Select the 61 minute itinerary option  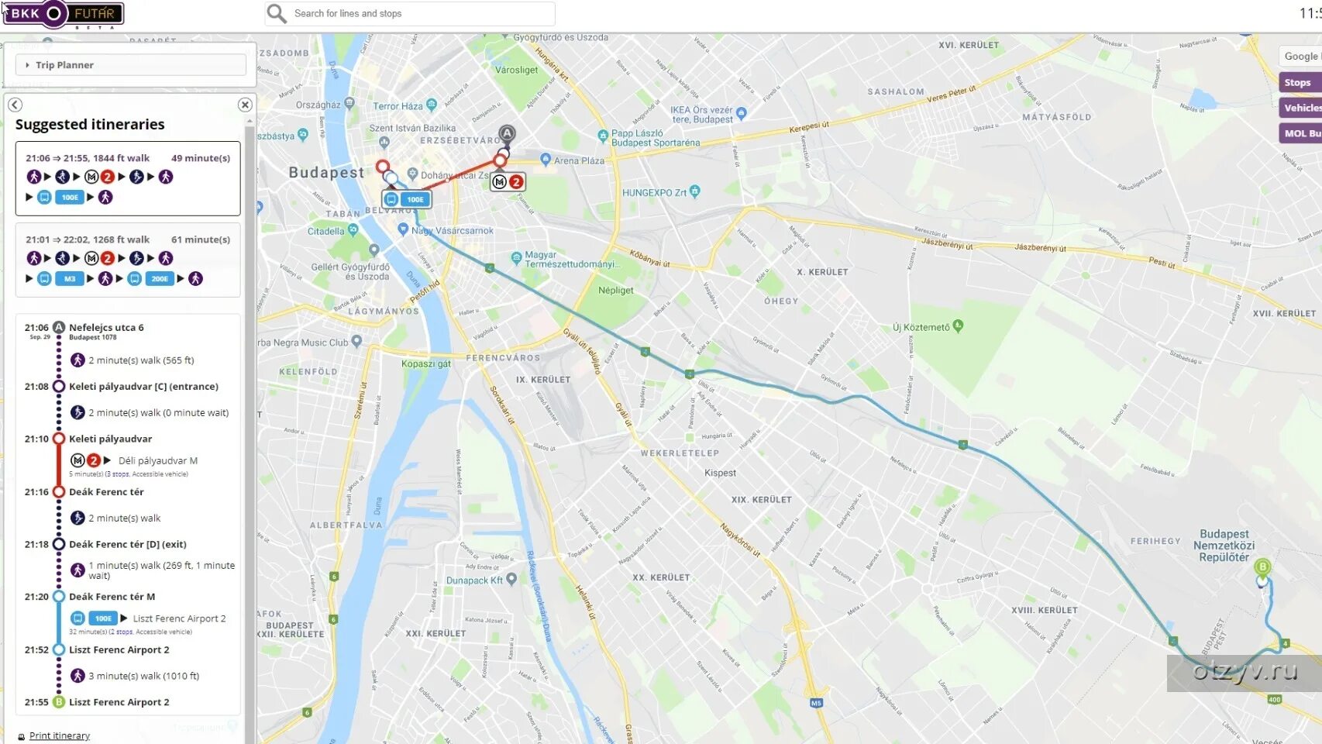point(128,260)
